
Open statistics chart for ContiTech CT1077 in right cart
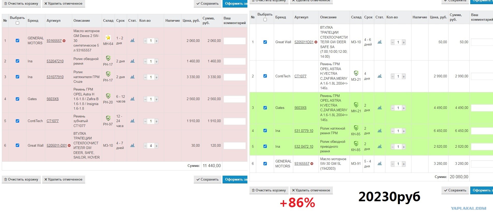(x=380, y=76)
